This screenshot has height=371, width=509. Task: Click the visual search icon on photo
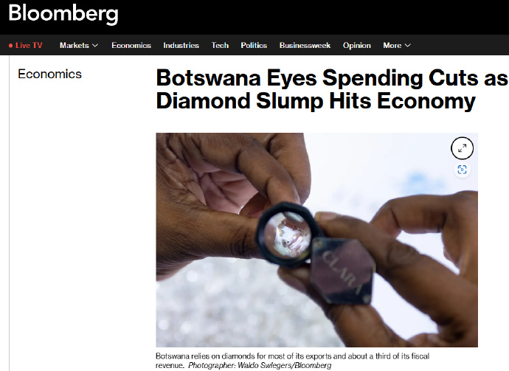tap(462, 170)
